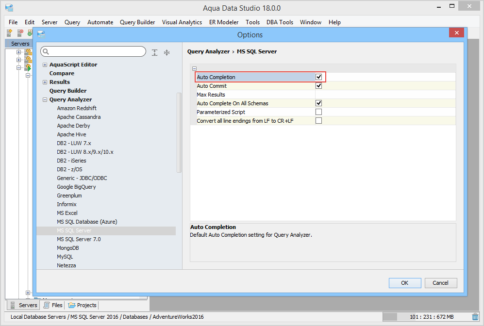Screen dimensions: 484x326
Task: Click Cancel in Options dialog
Action: pos(440,283)
